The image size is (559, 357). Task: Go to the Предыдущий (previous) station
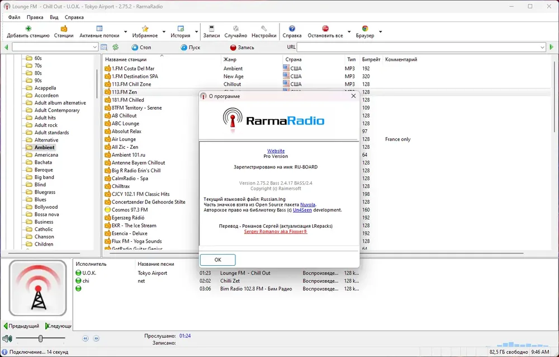click(21, 326)
